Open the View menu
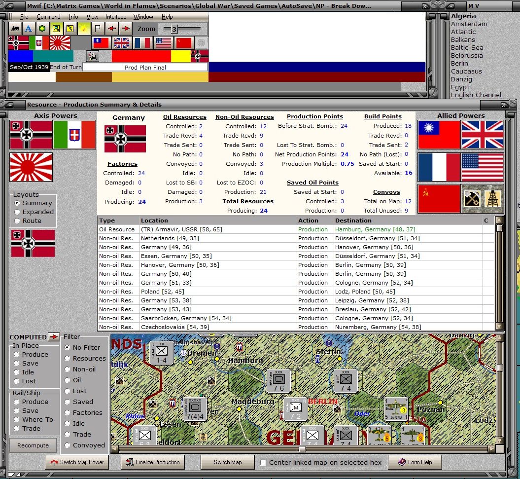This screenshot has height=479, width=520. 92,17
